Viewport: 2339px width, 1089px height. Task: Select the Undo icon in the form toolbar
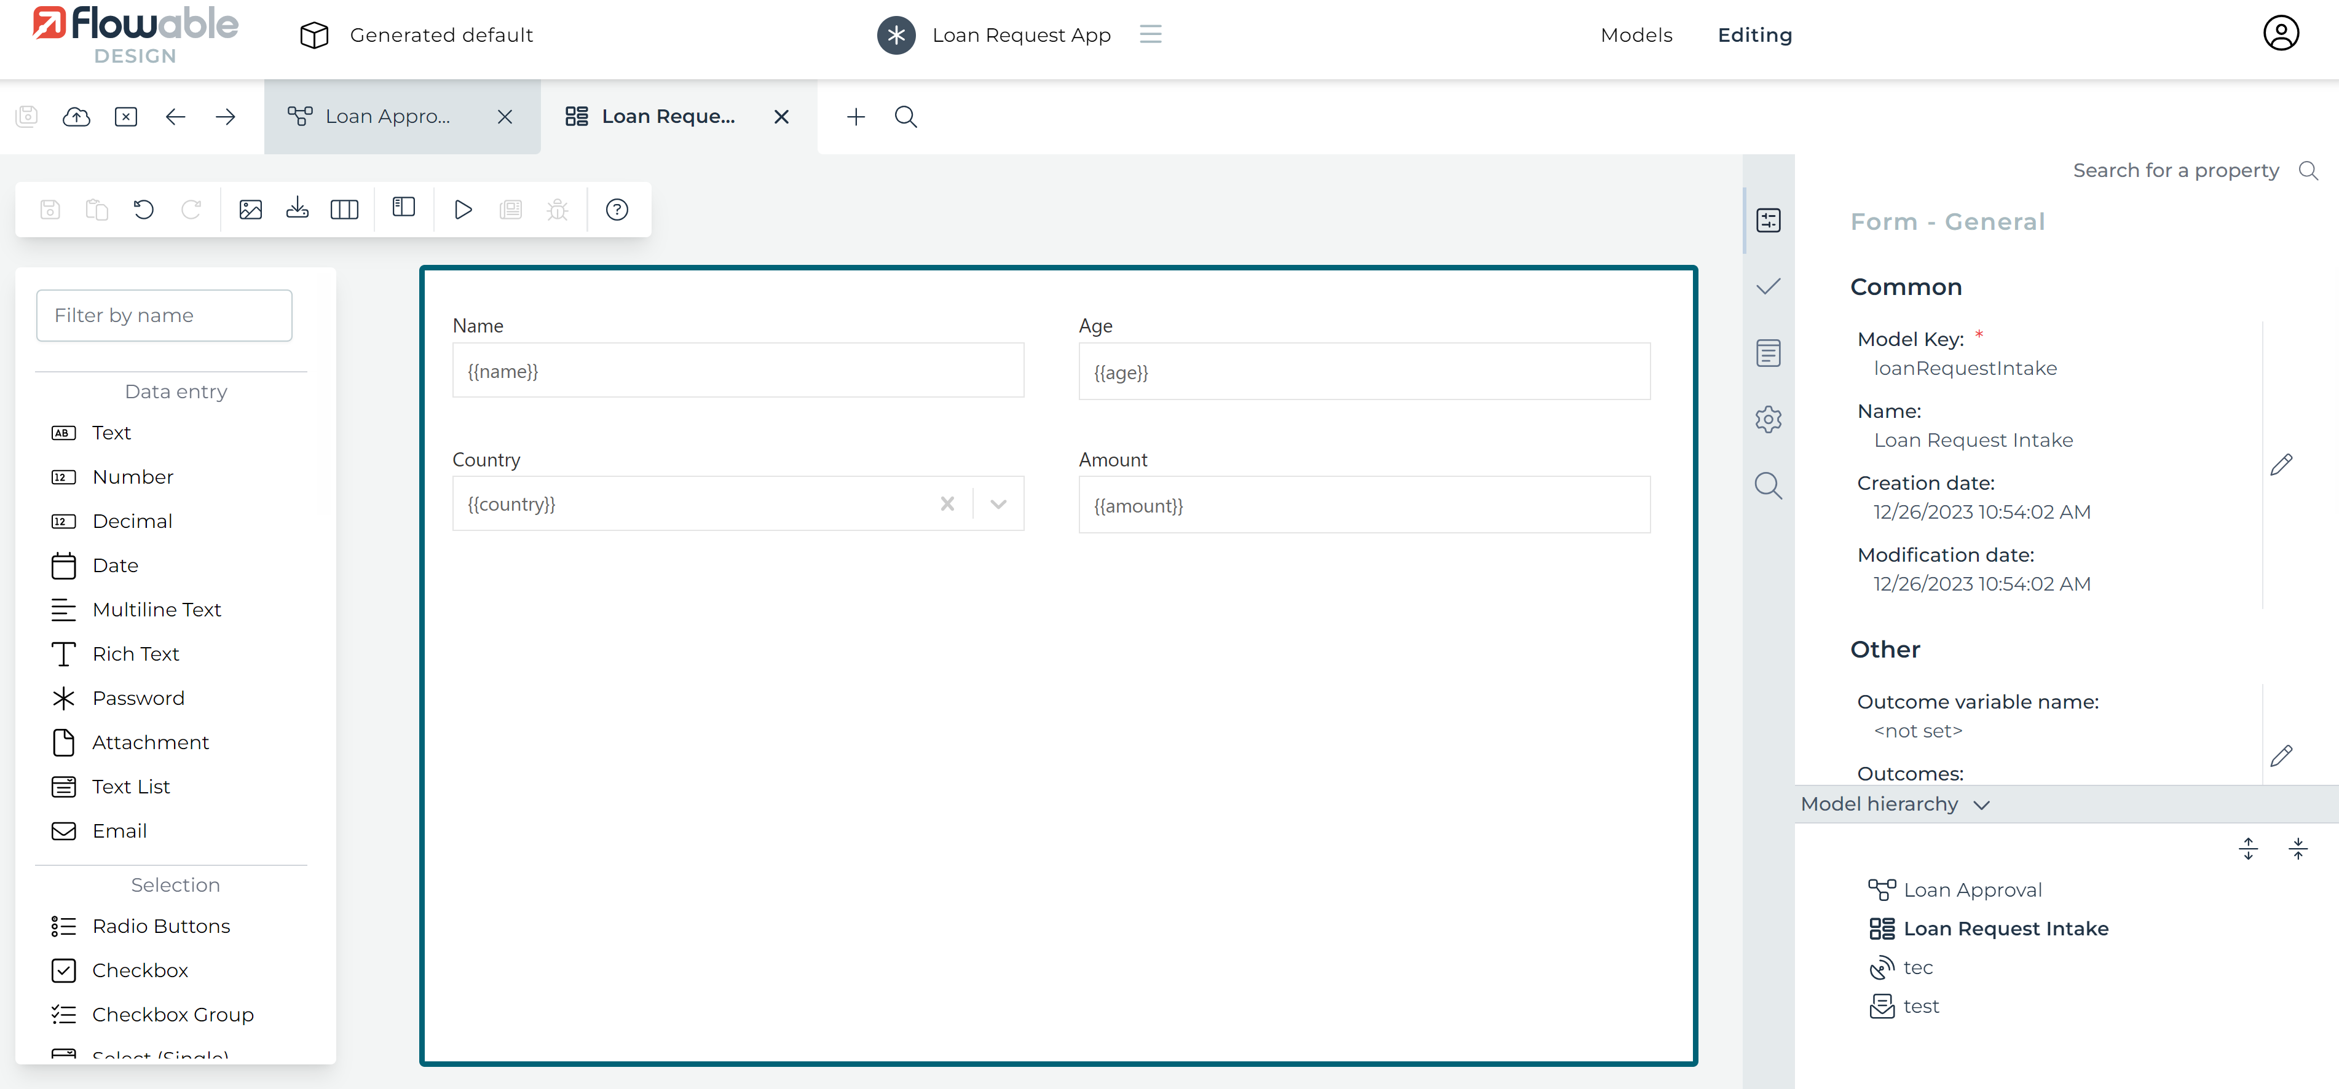(x=143, y=209)
